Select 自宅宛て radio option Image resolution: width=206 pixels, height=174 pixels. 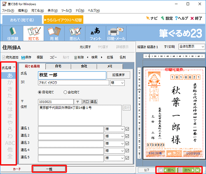coord(46,92)
